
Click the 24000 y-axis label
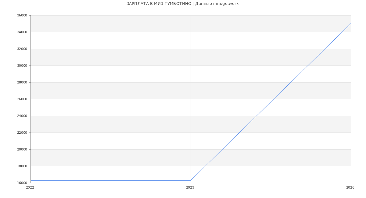(x=22, y=116)
